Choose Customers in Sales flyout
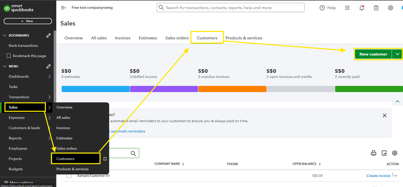The height and width of the screenshot is (187, 403). (x=65, y=159)
